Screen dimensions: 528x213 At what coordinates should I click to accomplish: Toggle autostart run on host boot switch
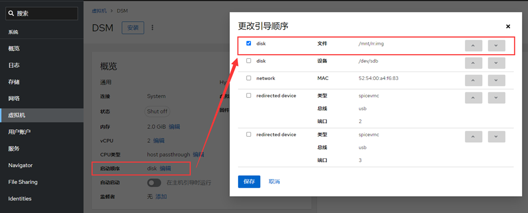[x=154, y=183]
